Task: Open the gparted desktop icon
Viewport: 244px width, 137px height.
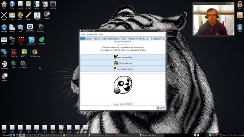Action: pos(24,53)
